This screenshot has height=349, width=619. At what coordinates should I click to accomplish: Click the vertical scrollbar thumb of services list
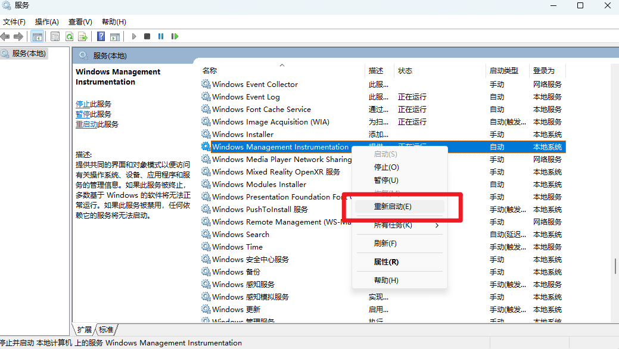click(x=615, y=266)
